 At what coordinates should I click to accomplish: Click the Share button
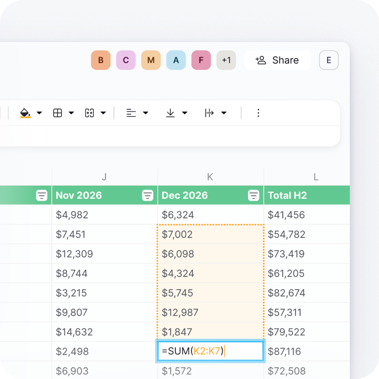pos(277,60)
